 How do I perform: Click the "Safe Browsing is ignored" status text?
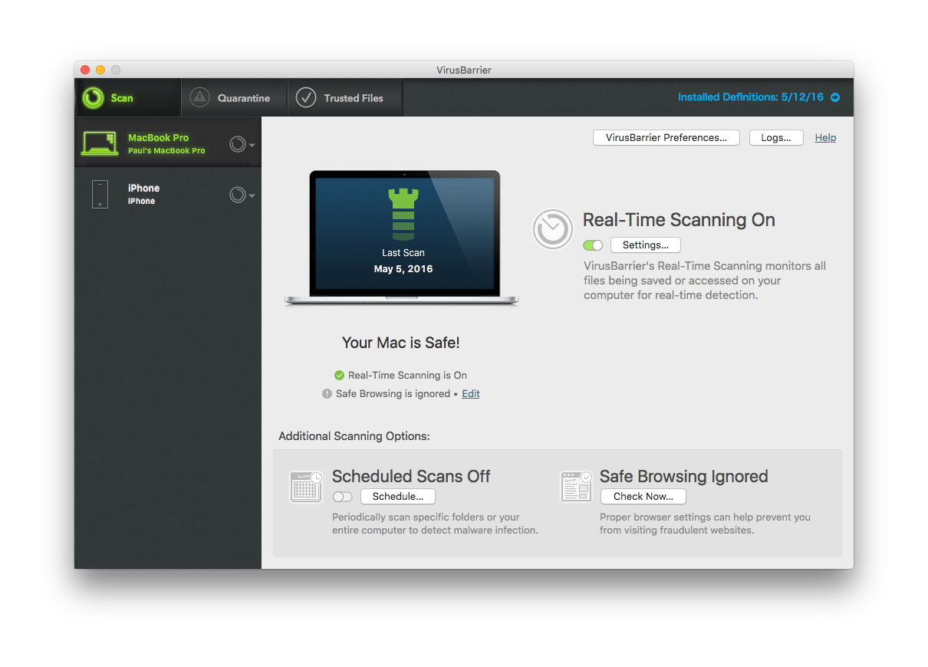pyautogui.click(x=393, y=394)
